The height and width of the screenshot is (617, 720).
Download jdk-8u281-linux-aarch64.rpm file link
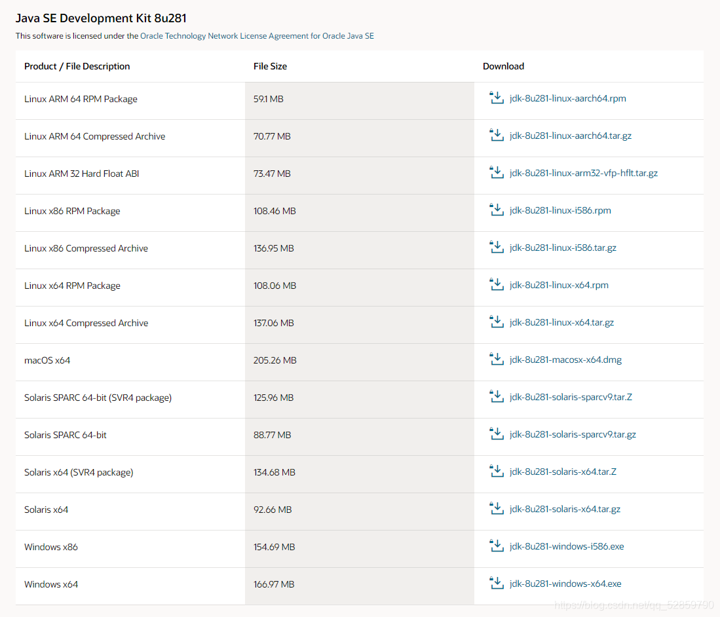tap(567, 98)
